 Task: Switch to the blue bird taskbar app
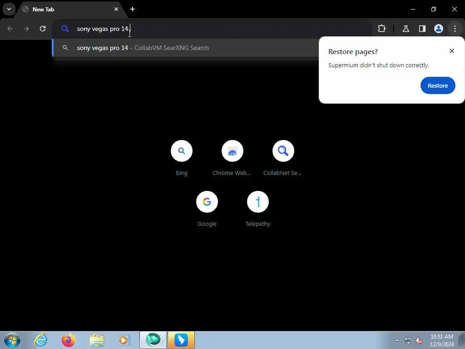tap(181, 340)
